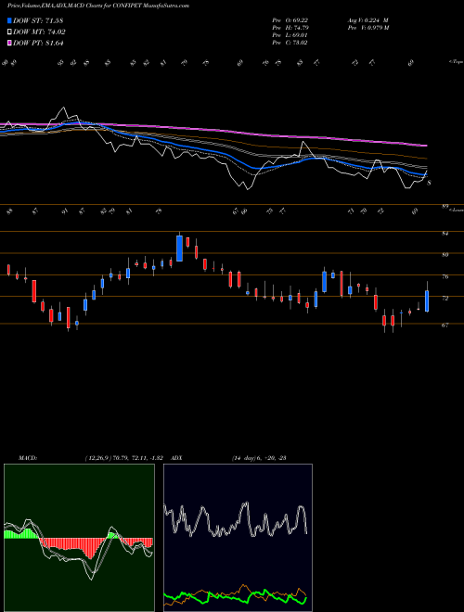Select the 'DOW PT: 81.64' legend text

(38, 44)
